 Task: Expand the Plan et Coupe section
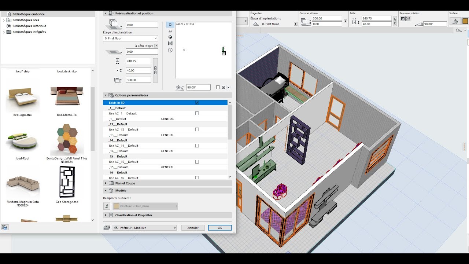click(106, 183)
